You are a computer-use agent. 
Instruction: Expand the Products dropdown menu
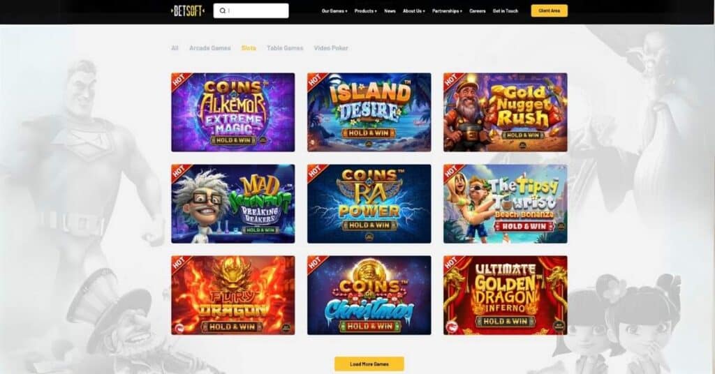(x=366, y=11)
